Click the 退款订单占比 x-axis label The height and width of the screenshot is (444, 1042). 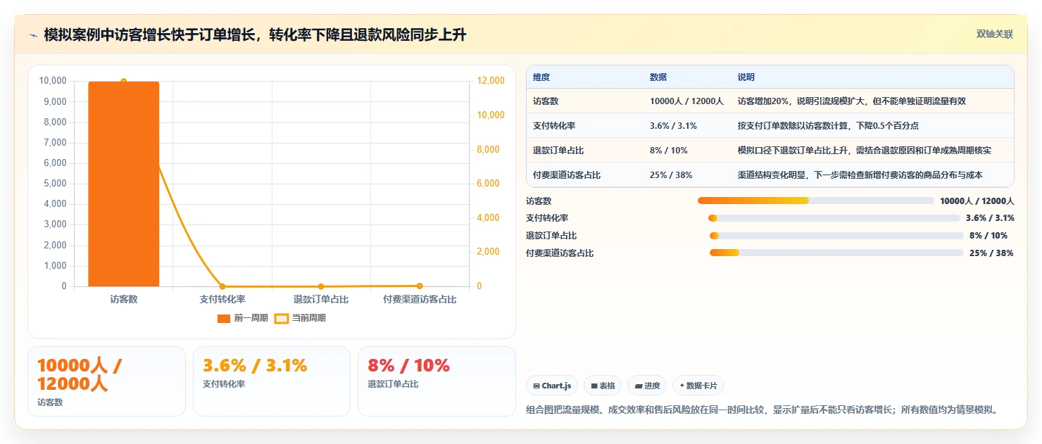(x=321, y=300)
